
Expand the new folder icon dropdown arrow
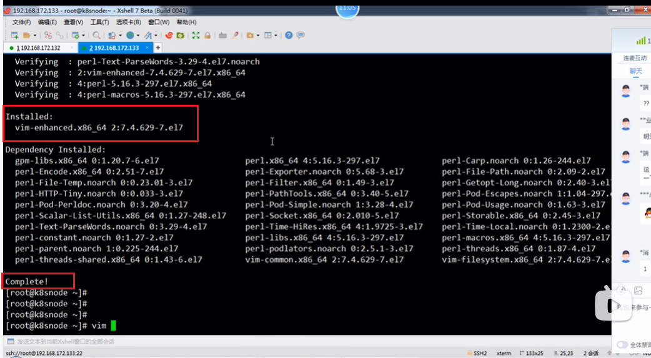click(x=258, y=35)
